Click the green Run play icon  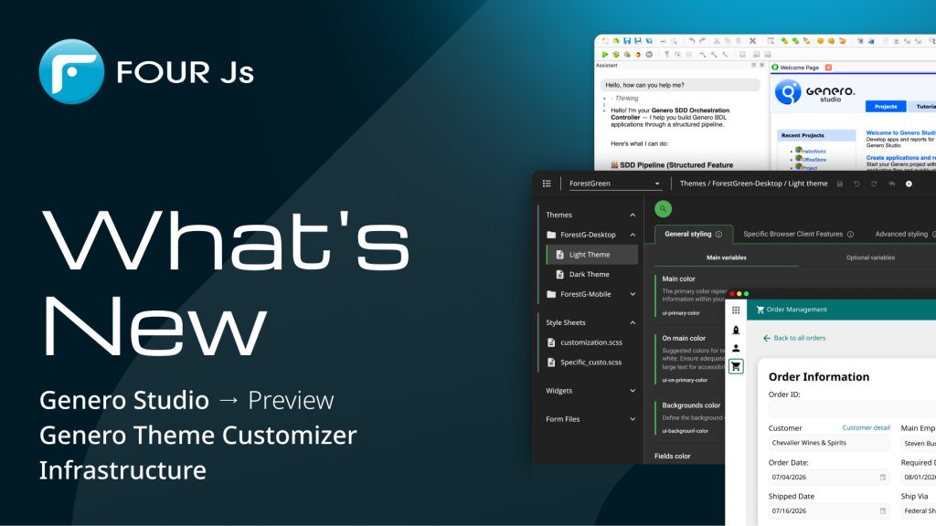(x=605, y=54)
